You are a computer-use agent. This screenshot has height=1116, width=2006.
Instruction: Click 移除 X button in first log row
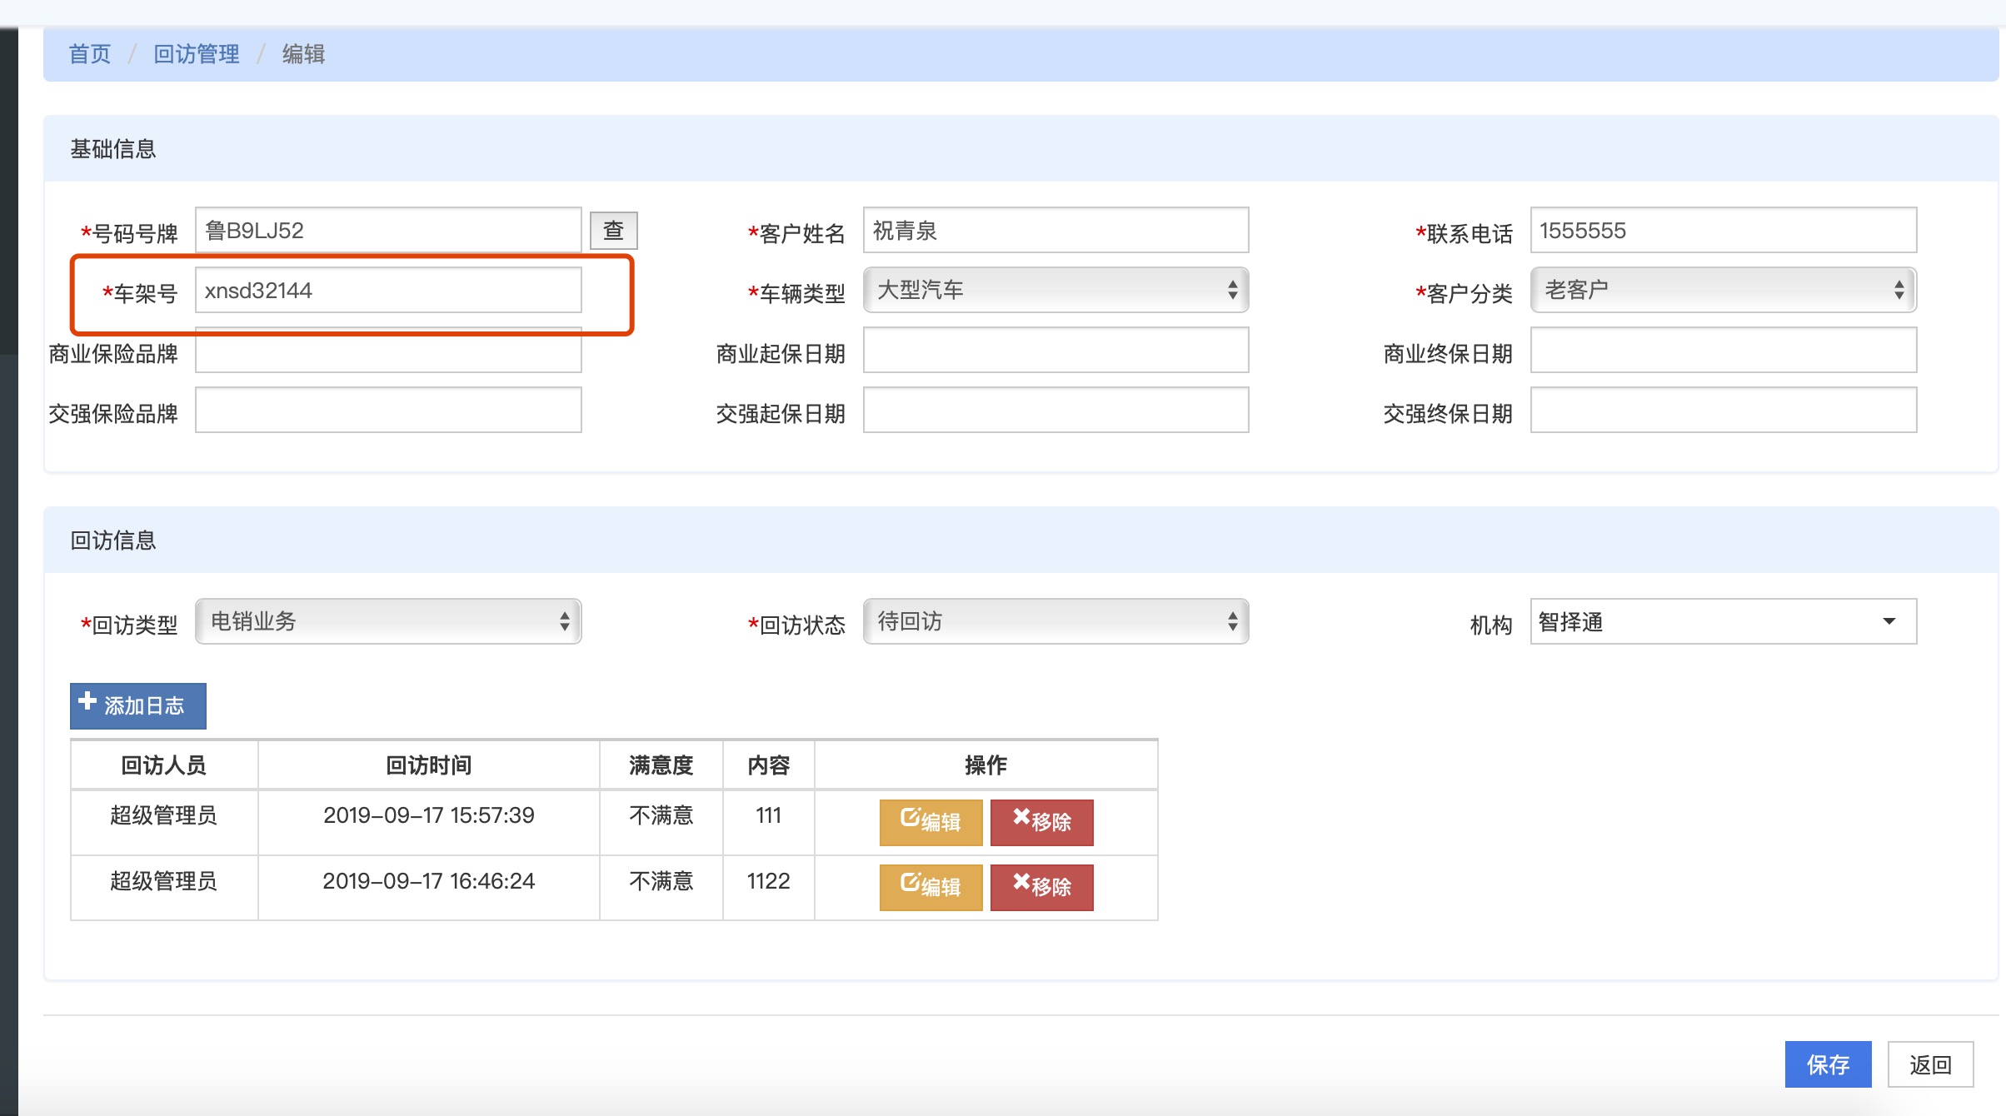pyautogui.click(x=1041, y=822)
